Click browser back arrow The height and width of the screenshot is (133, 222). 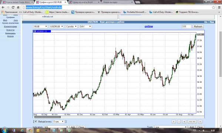3,7
